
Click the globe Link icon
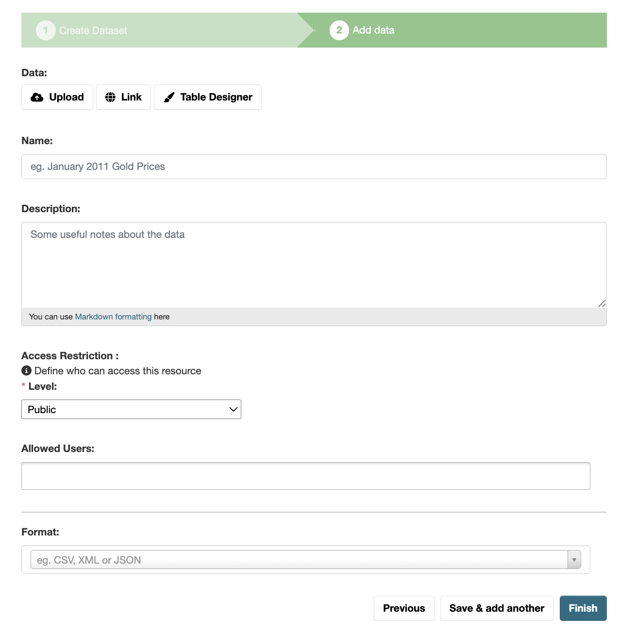(x=111, y=97)
